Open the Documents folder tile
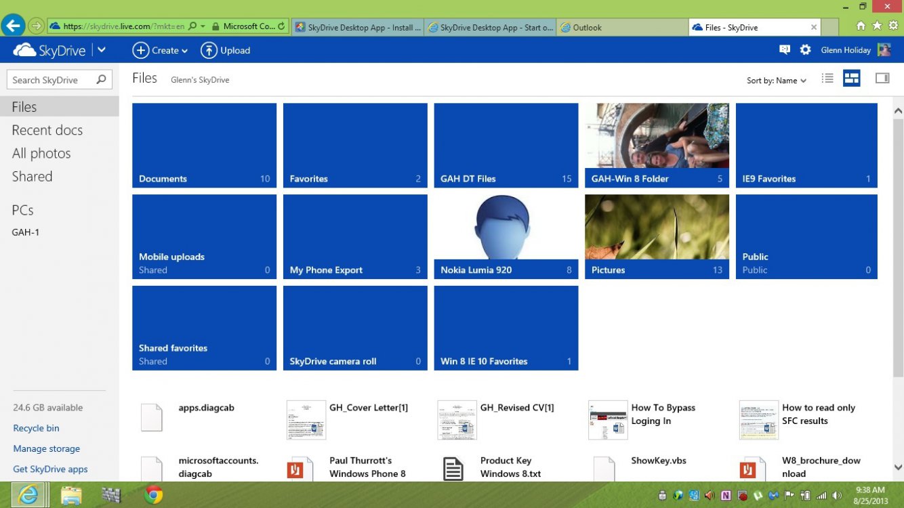Viewport: 904px width, 508px height. [x=204, y=144]
